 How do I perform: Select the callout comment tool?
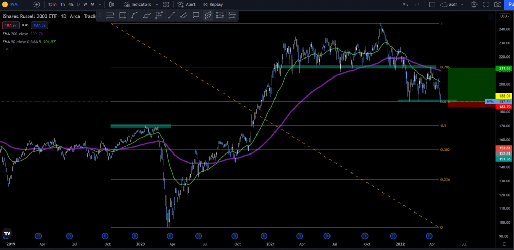(x=196, y=15)
